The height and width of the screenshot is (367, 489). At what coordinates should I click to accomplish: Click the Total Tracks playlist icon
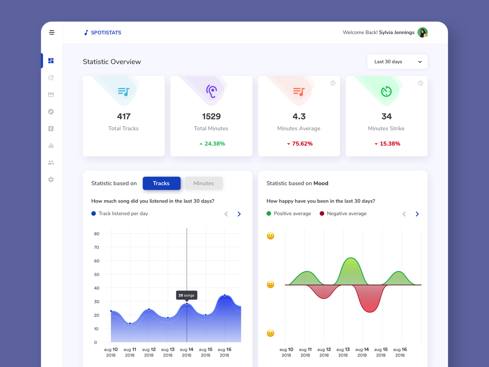tap(124, 92)
